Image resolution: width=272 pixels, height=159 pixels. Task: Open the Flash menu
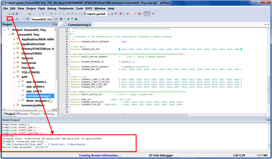click(41, 8)
